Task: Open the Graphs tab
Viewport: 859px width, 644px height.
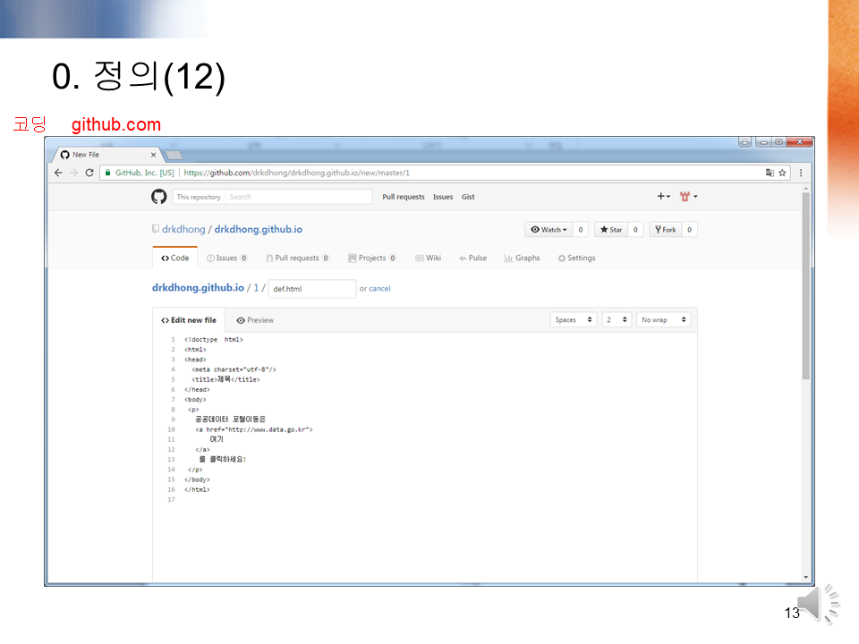Action: pos(522,258)
